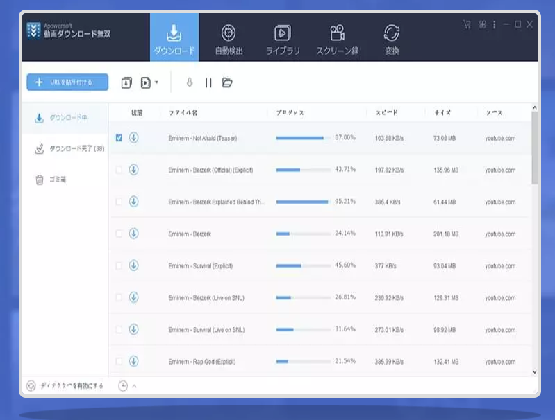Check the Eminem - Survival (Explicit) checkbox
This screenshot has width=555, height=420.
119,265
